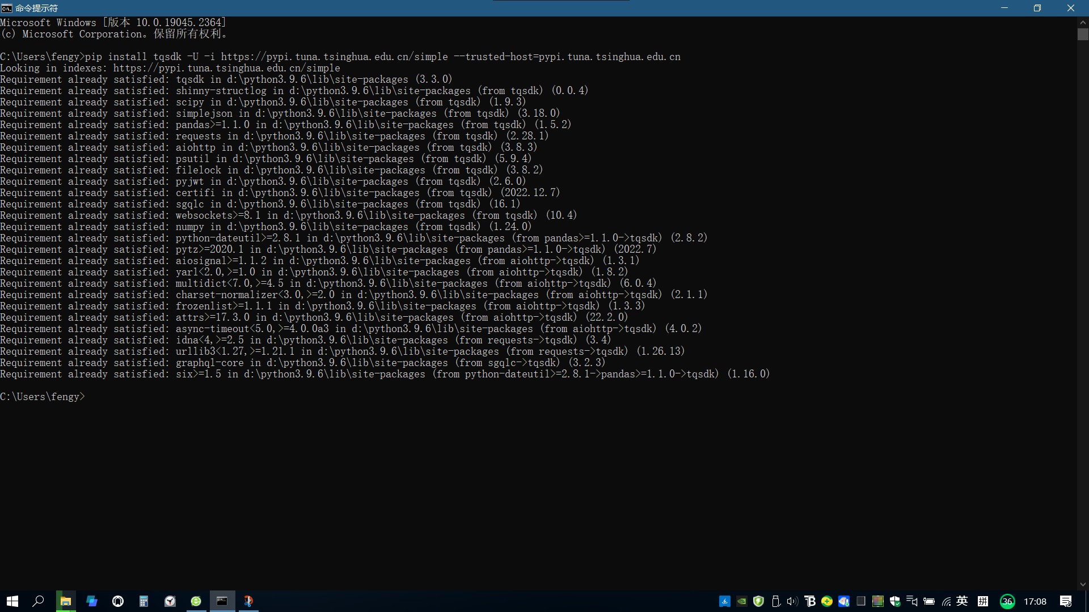
Task: Click the green 36 circle tray indicator
Action: coord(1007,602)
